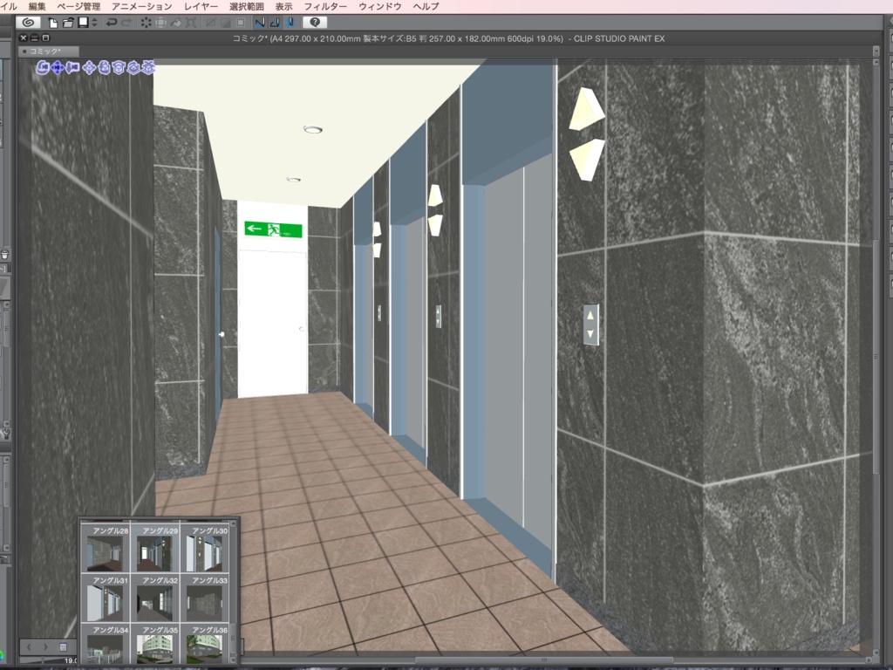Click the New file icon
The image size is (893, 670).
coord(52,24)
